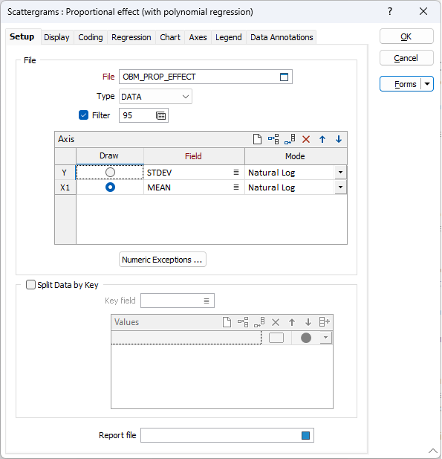Open the filter editor icon next to 95
Image resolution: width=442 pixels, height=459 pixels.
(x=160, y=115)
